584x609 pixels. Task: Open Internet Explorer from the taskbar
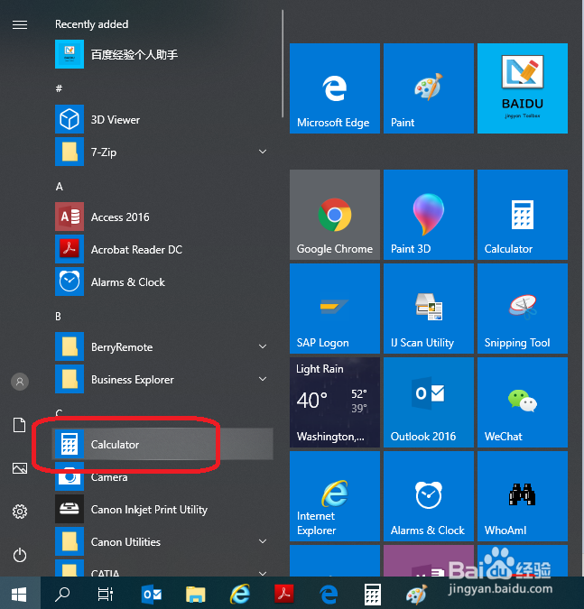(x=240, y=595)
